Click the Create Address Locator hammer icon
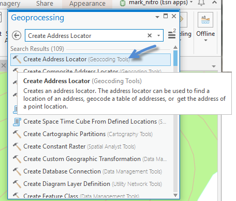This screenshot has height=201, width=236. click(x=17, y=59)
